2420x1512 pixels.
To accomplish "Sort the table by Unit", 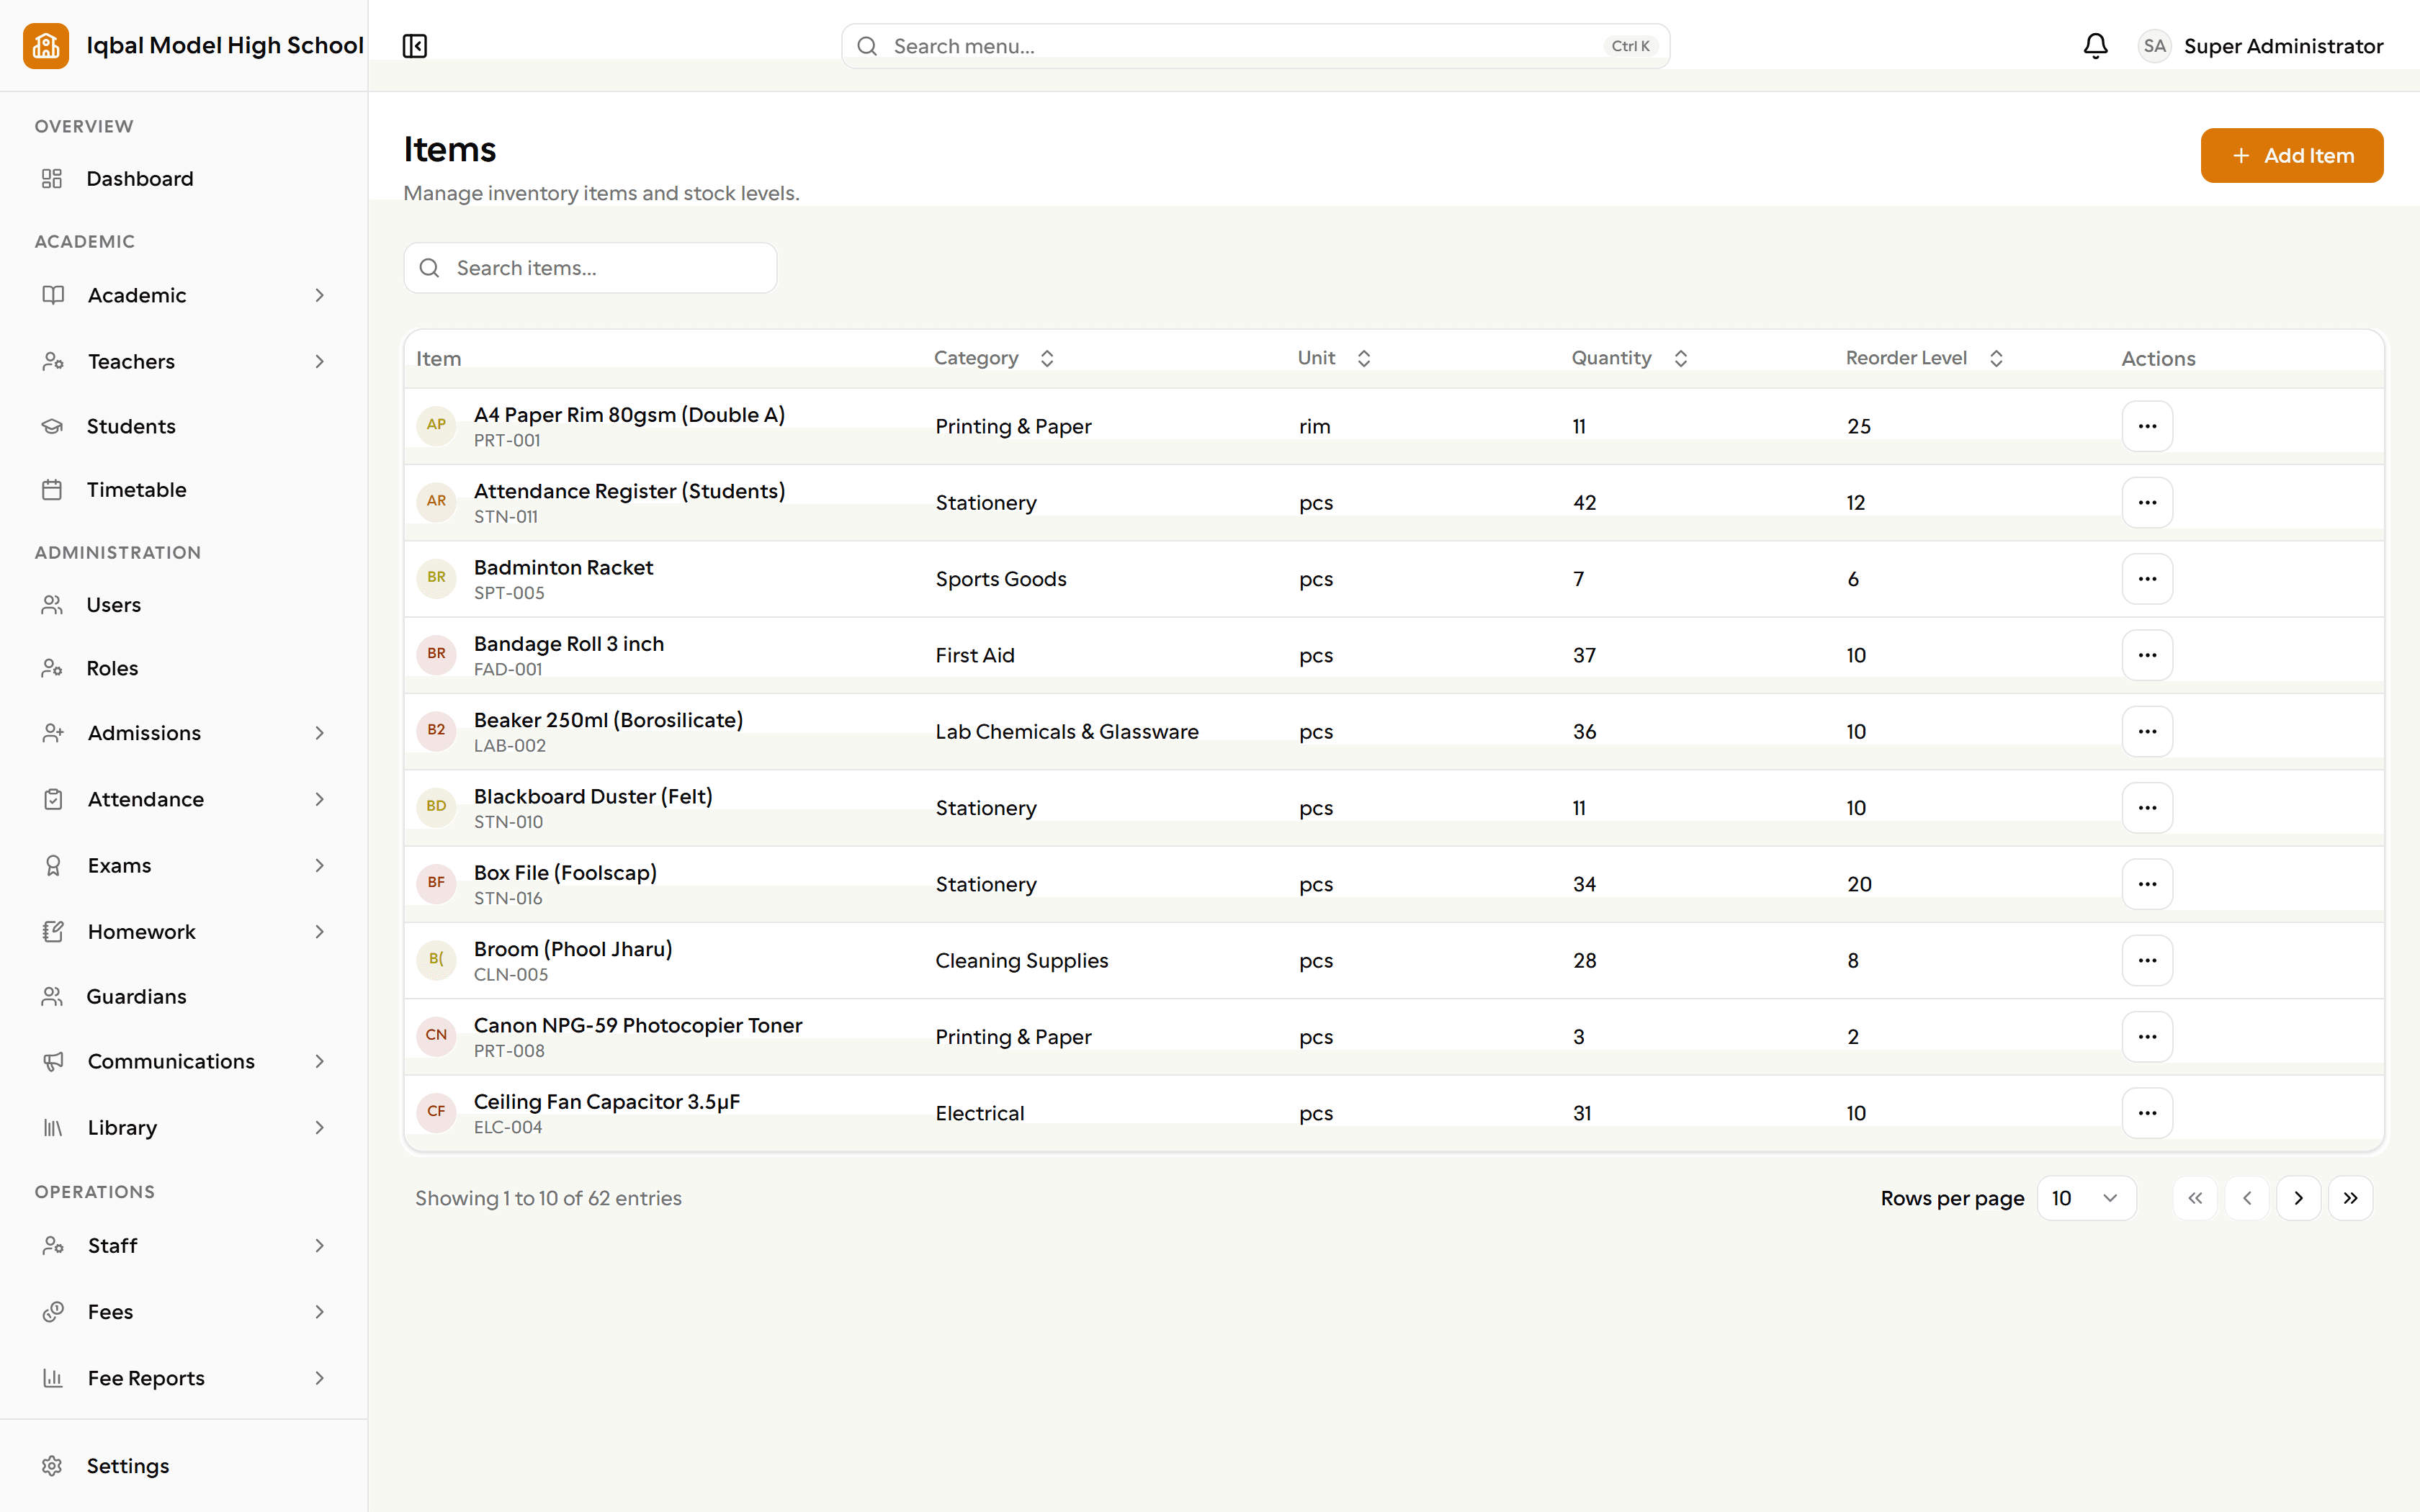I will pyautogui.click(x=1334, y=358).
